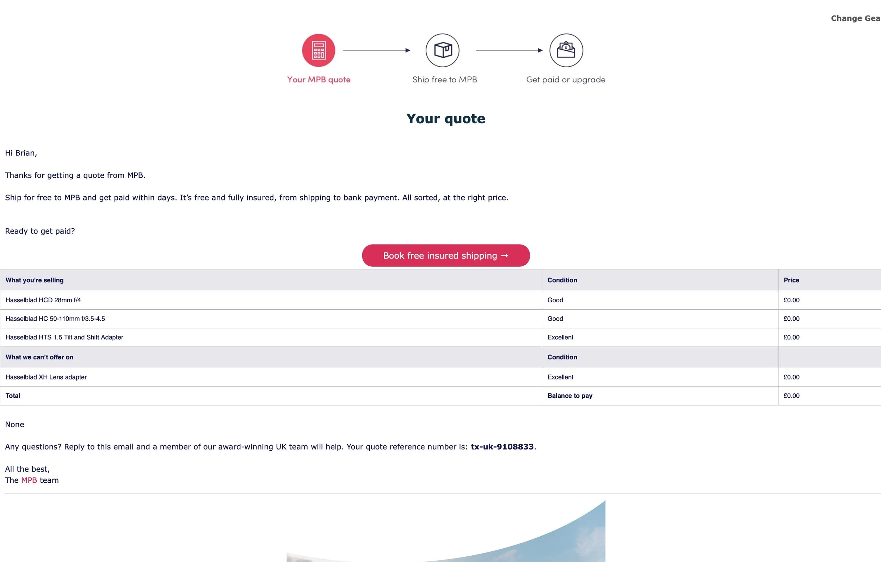Click the What you're selling column header

(x=35, y=280)
